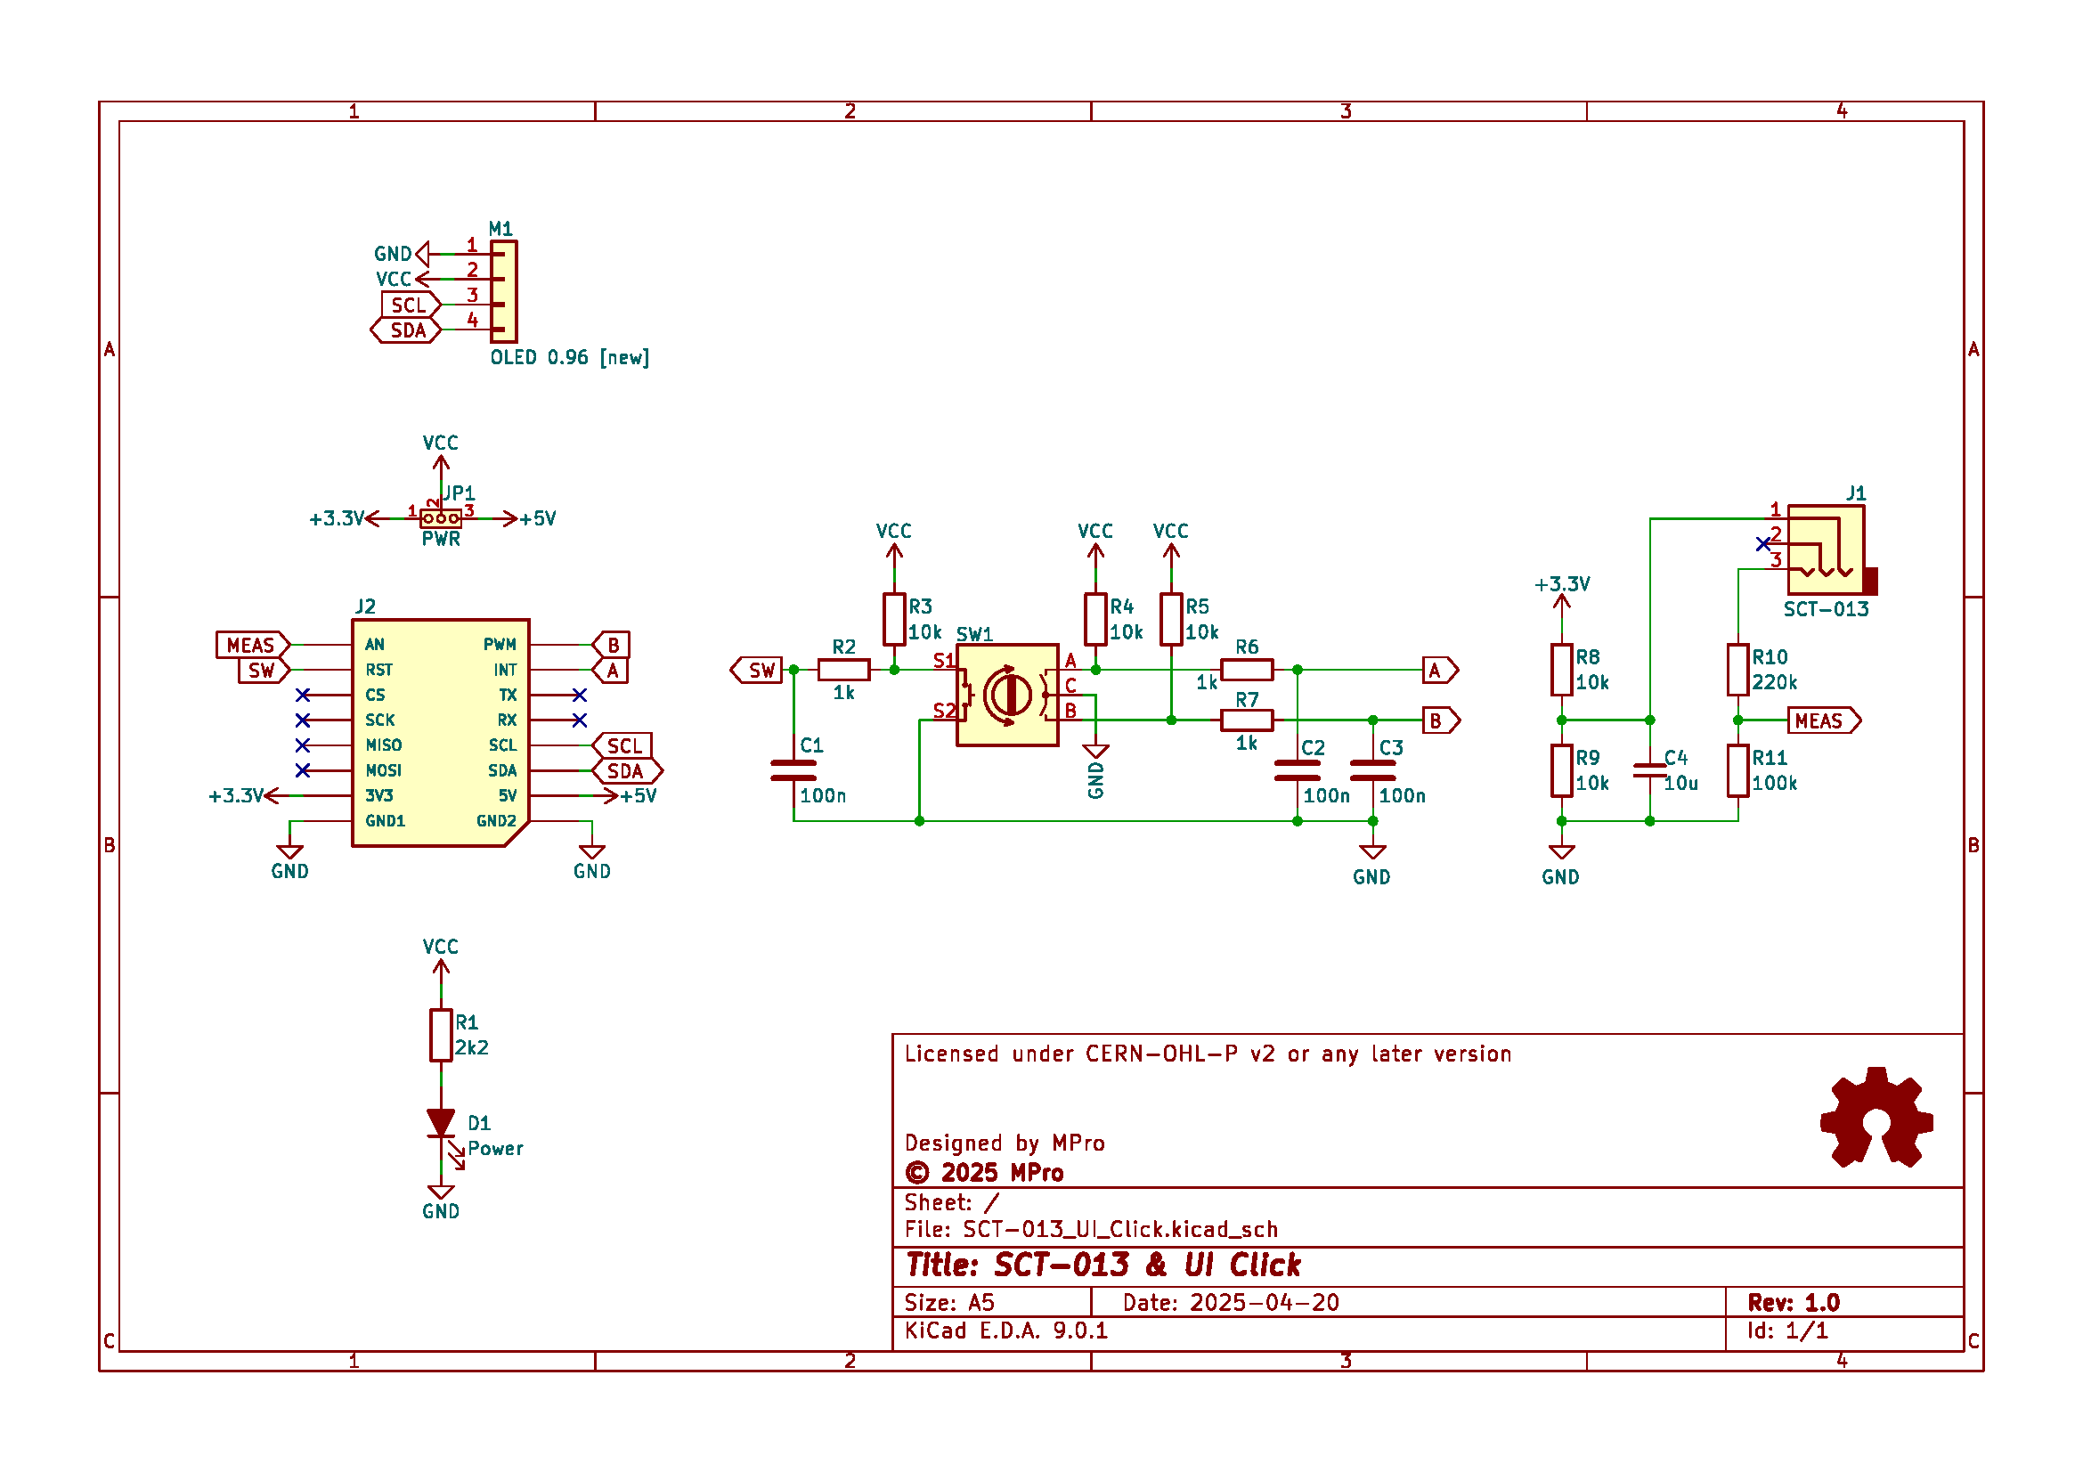Viewport: 2083px width, 1473px height.
Task: Click the "Sheet: /" text
Action: pyautogui.click(x=952, y=1202)
